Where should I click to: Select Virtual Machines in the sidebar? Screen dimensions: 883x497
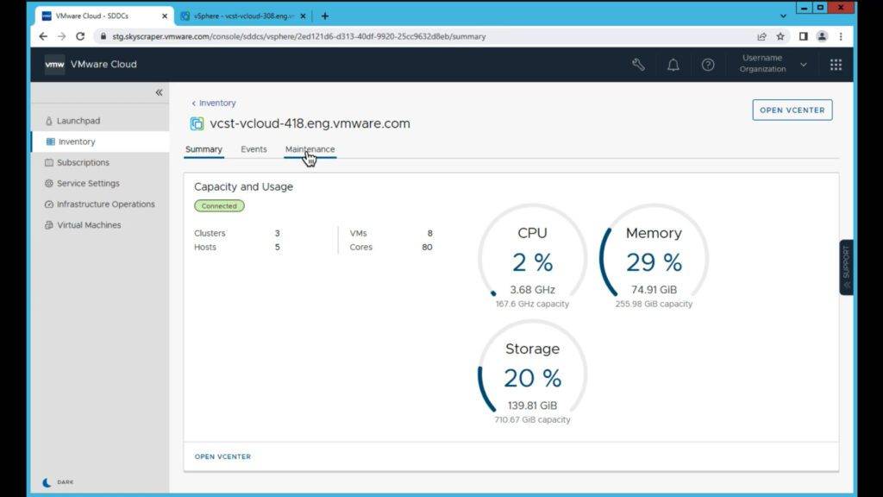(89, 225)
